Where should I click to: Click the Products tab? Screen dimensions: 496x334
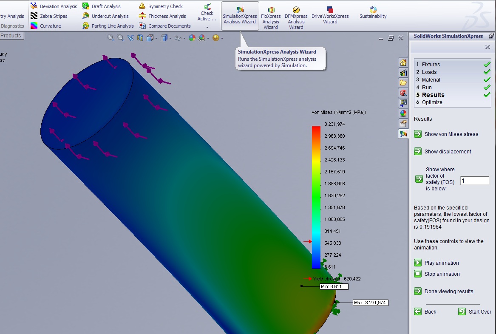click(x=11, y=36)
